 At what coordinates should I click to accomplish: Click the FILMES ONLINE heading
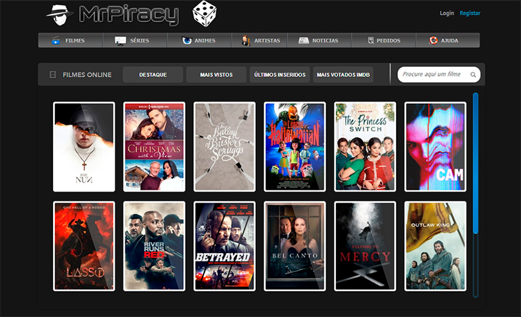(x=87, y=75)
